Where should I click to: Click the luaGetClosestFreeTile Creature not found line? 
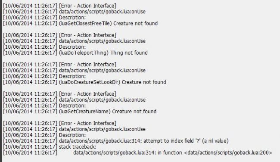[81, 23]
